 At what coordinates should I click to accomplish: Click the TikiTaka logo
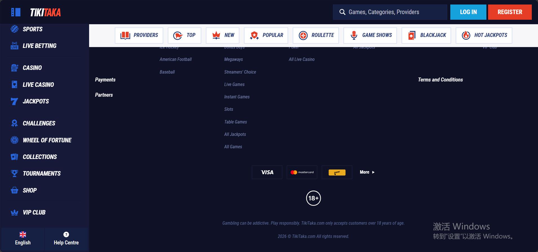point(45,12)
